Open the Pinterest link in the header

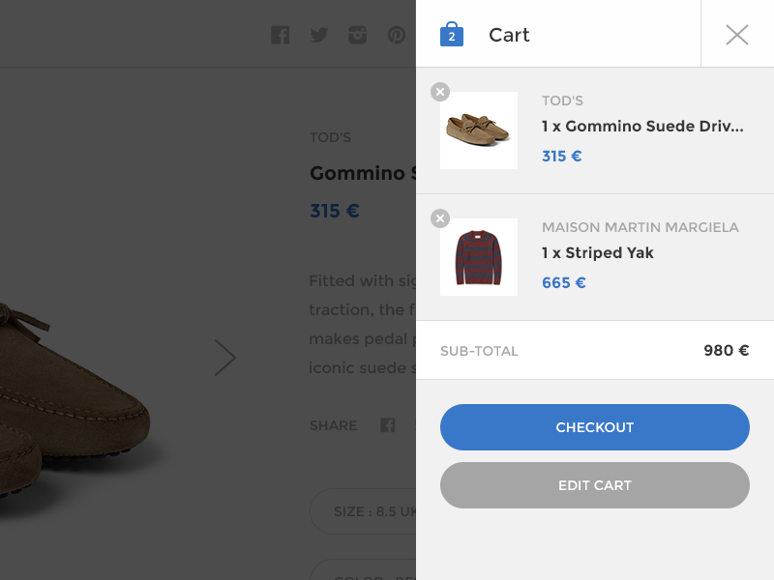[397, 36]
